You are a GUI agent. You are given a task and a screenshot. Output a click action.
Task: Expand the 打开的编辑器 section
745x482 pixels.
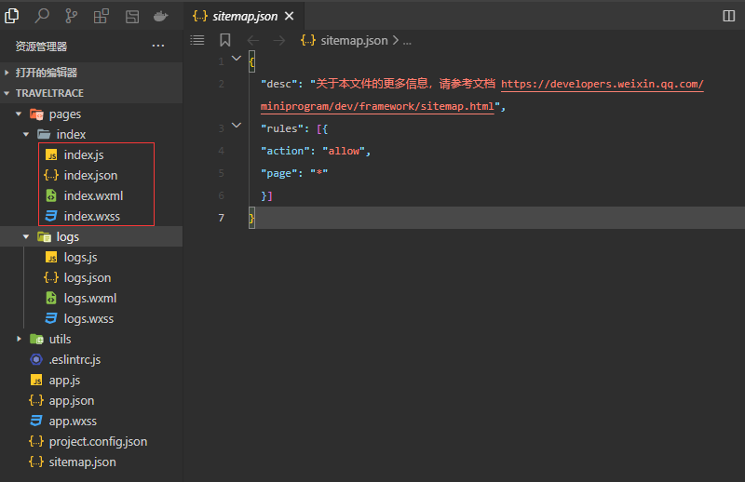(91, 73)
